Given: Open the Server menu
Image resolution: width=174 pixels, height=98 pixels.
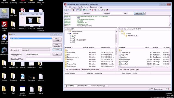Looking at the screenshot, I should [86, 7].
